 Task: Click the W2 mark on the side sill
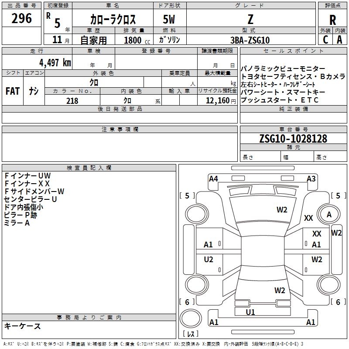[336, 233]
